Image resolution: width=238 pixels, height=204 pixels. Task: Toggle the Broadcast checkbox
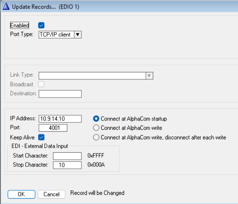[41, 84]
